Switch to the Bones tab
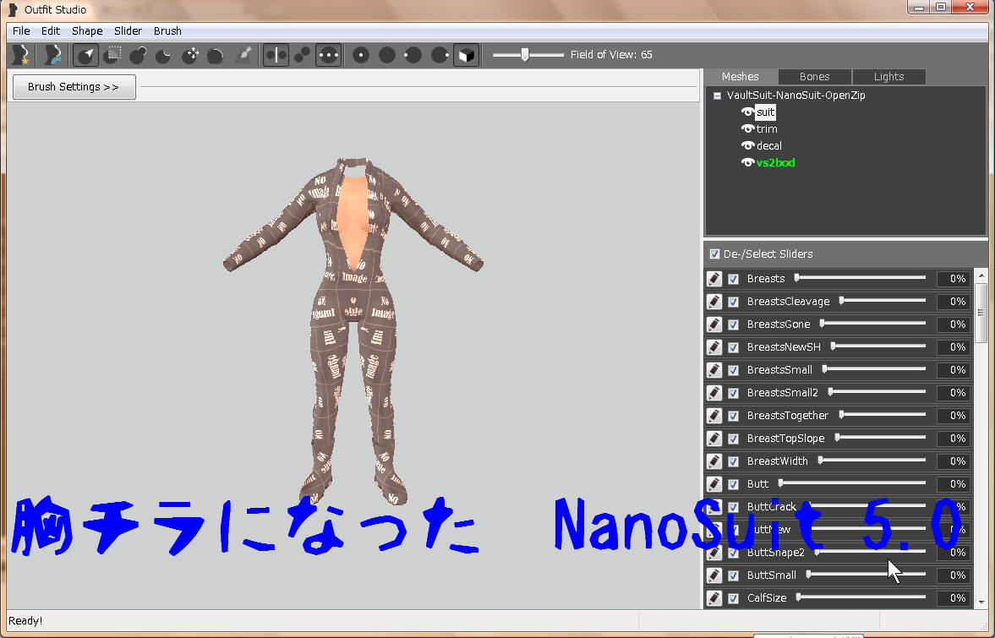 (x=815, y=77)
